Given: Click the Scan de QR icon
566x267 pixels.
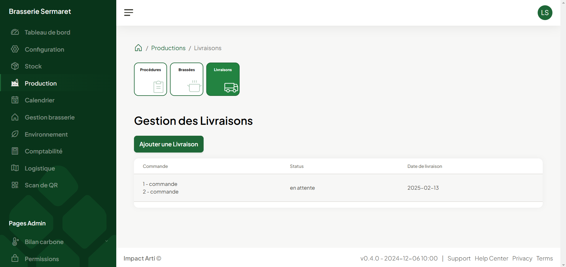Looking at the screenshot, I should tap(15, 185).
